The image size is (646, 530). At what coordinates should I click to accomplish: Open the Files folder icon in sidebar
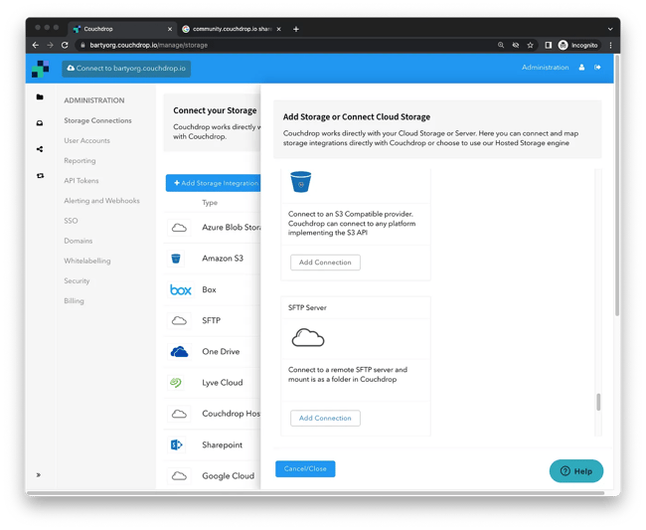tap(40, 97)
